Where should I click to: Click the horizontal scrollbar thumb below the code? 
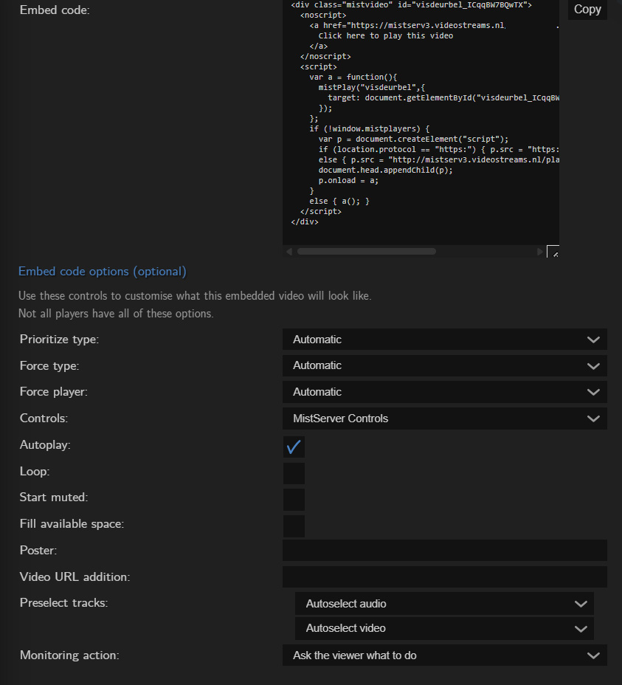click(367, 251)
